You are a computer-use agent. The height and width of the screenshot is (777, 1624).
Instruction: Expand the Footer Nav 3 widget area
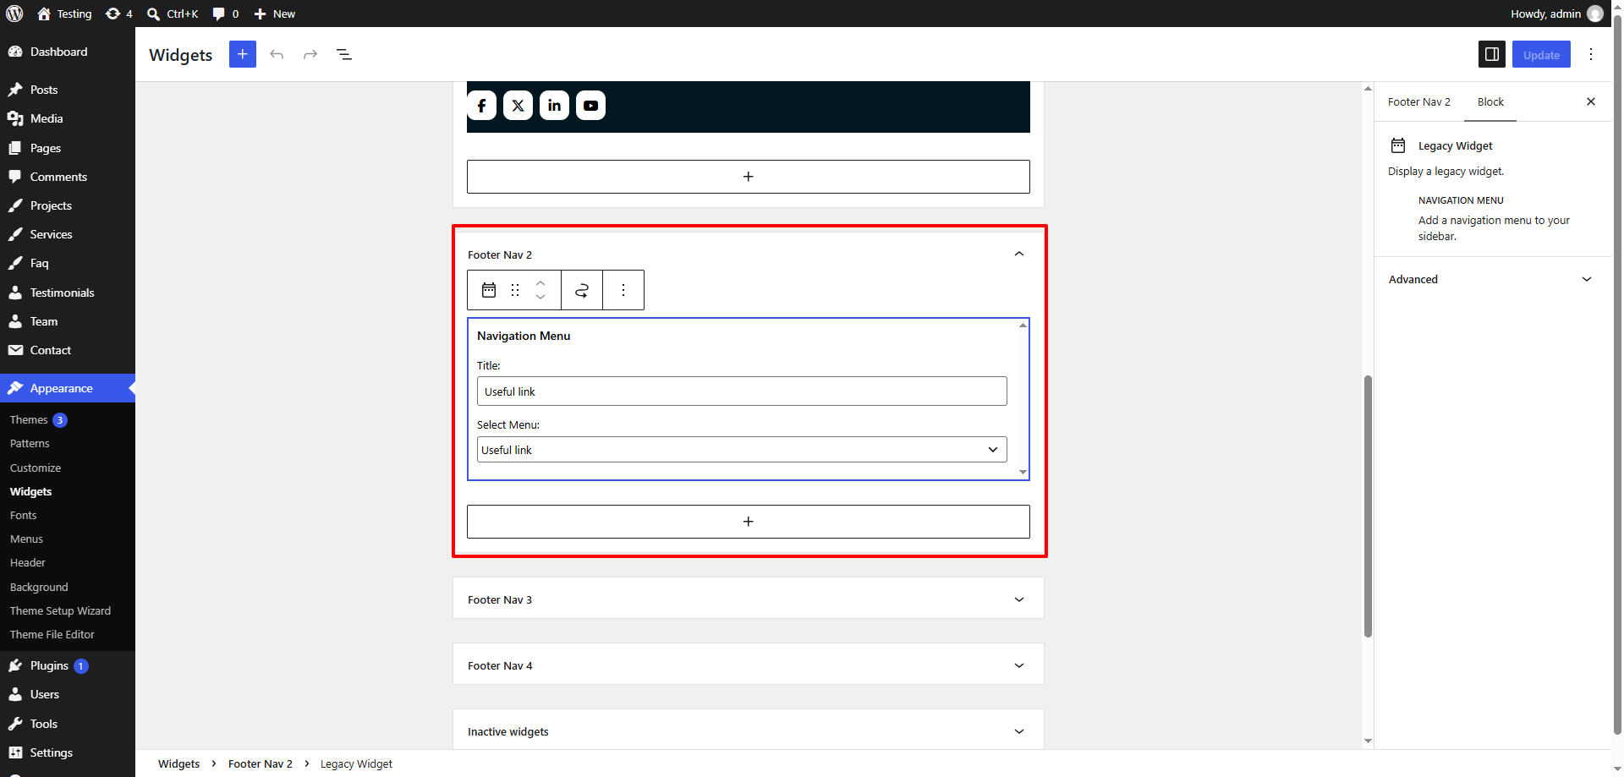749,599
